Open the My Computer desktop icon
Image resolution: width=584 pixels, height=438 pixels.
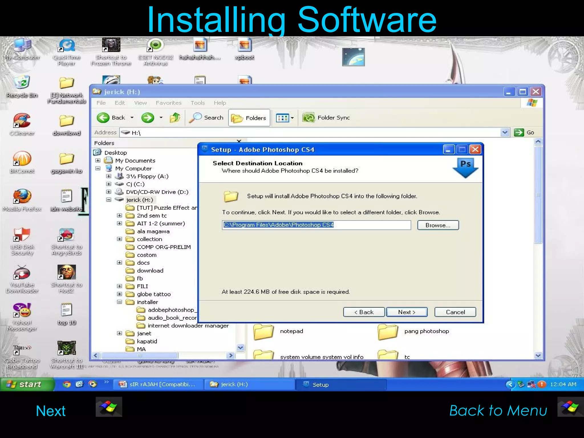[22, 49]
